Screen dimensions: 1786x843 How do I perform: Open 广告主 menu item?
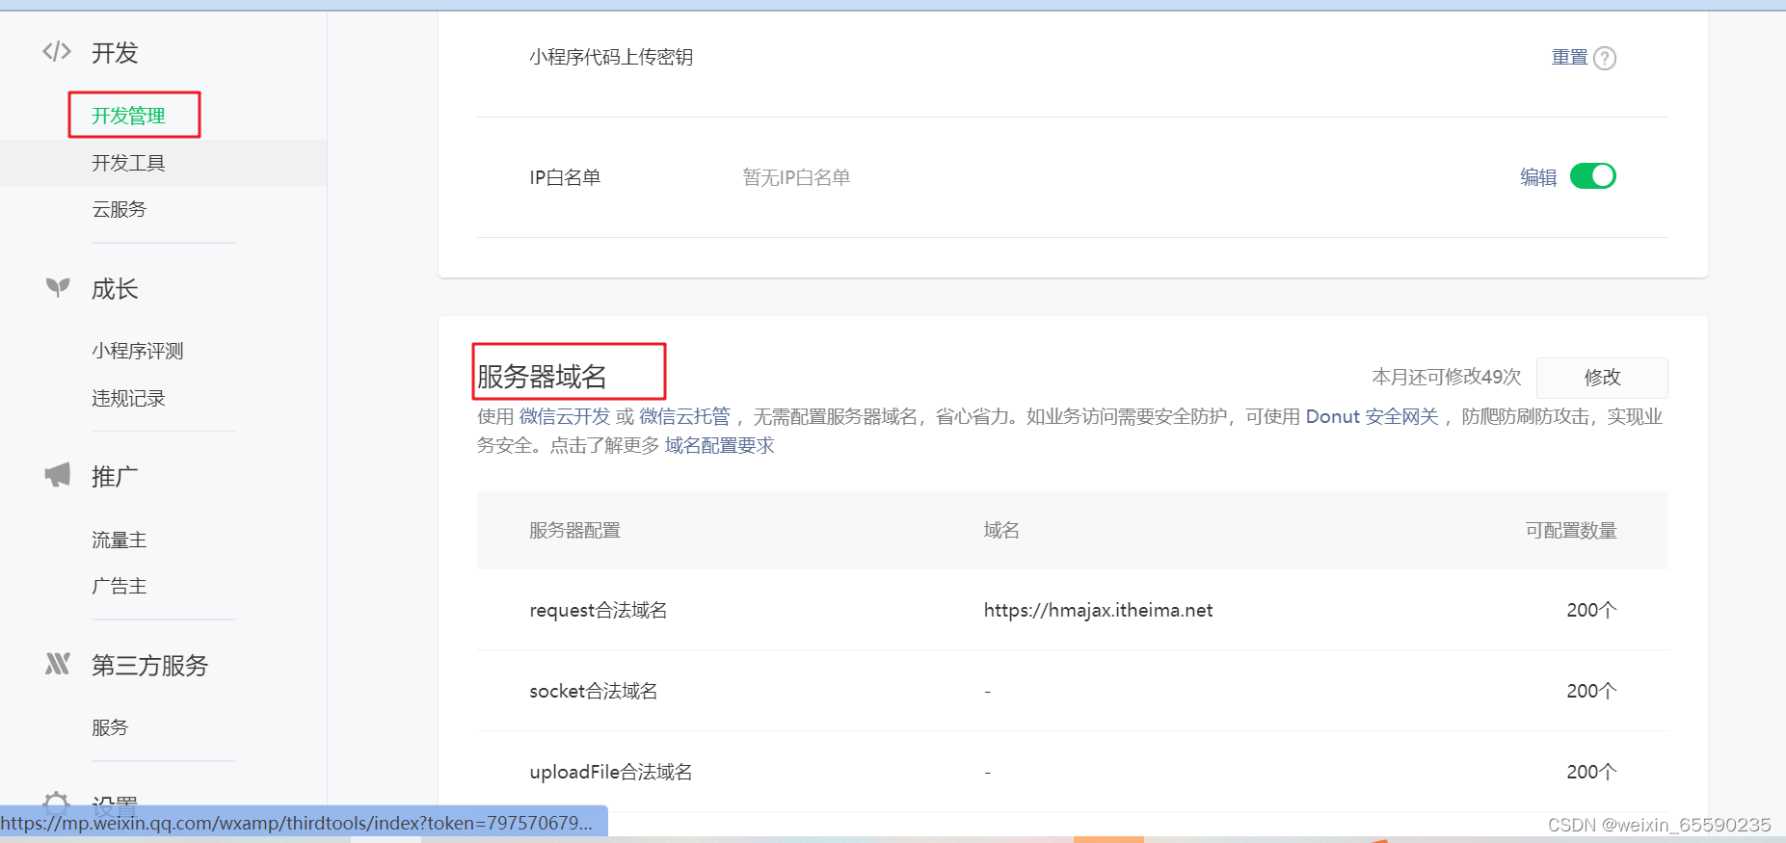click(x=119, y=586)
